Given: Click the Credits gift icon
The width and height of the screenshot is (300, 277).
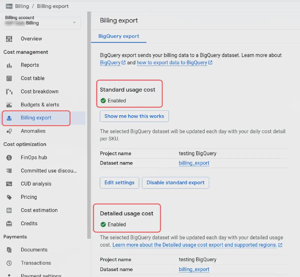Looking at the screenshot, I should coord(9,223).
